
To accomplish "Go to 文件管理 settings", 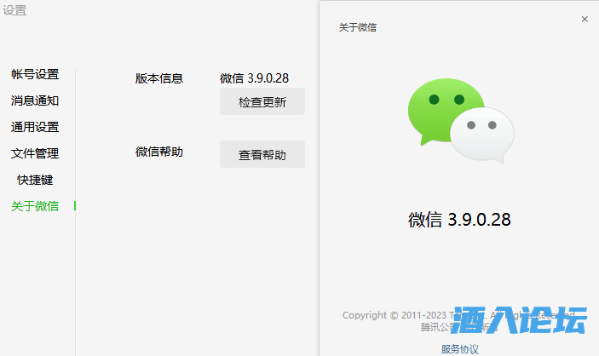I will point(35,153).
